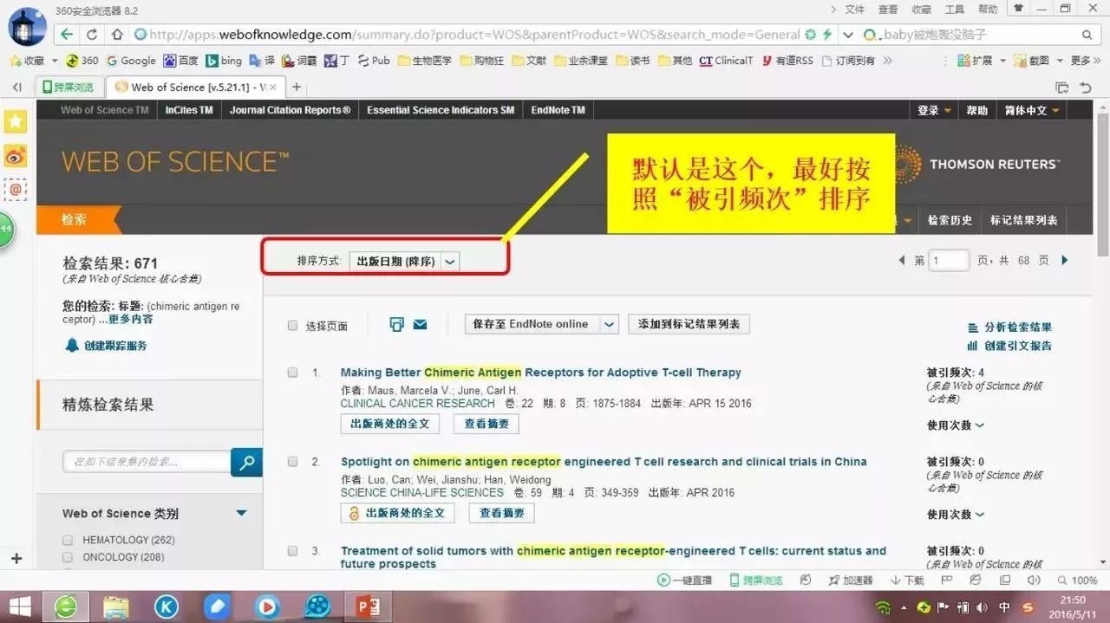The height and width of the screenshot is (623, 1110).
Task: Click 查看摘要 for result 2
Action: point(501,513)
